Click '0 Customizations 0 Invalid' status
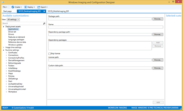This screenshot has width=183, height=111. click(23, 108)
